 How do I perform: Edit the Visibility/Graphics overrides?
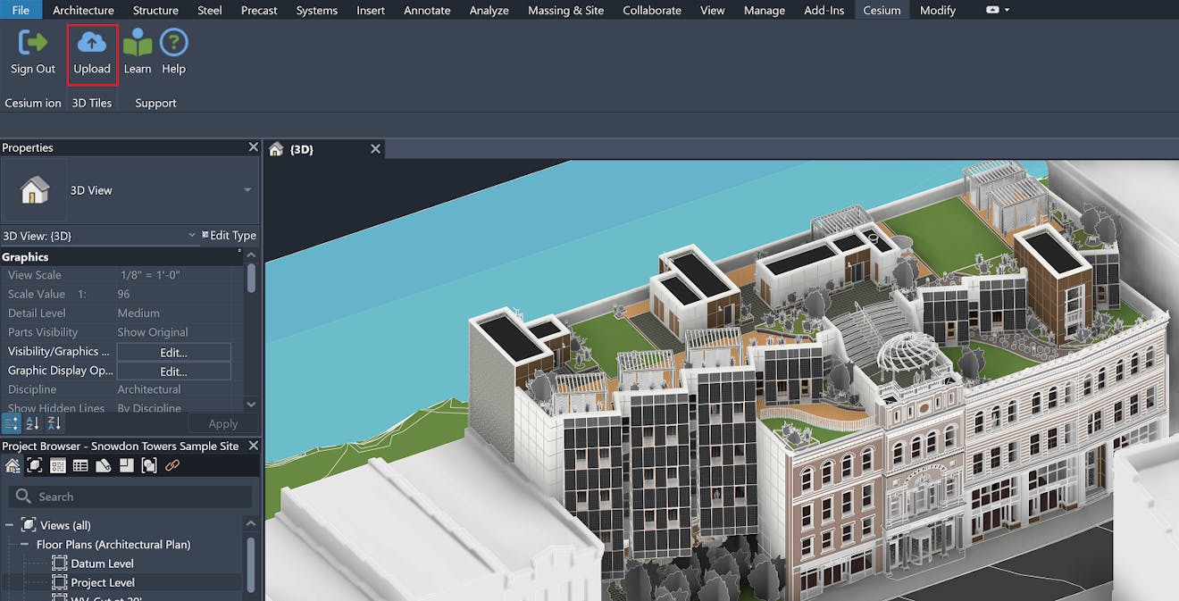coord(173,351)
